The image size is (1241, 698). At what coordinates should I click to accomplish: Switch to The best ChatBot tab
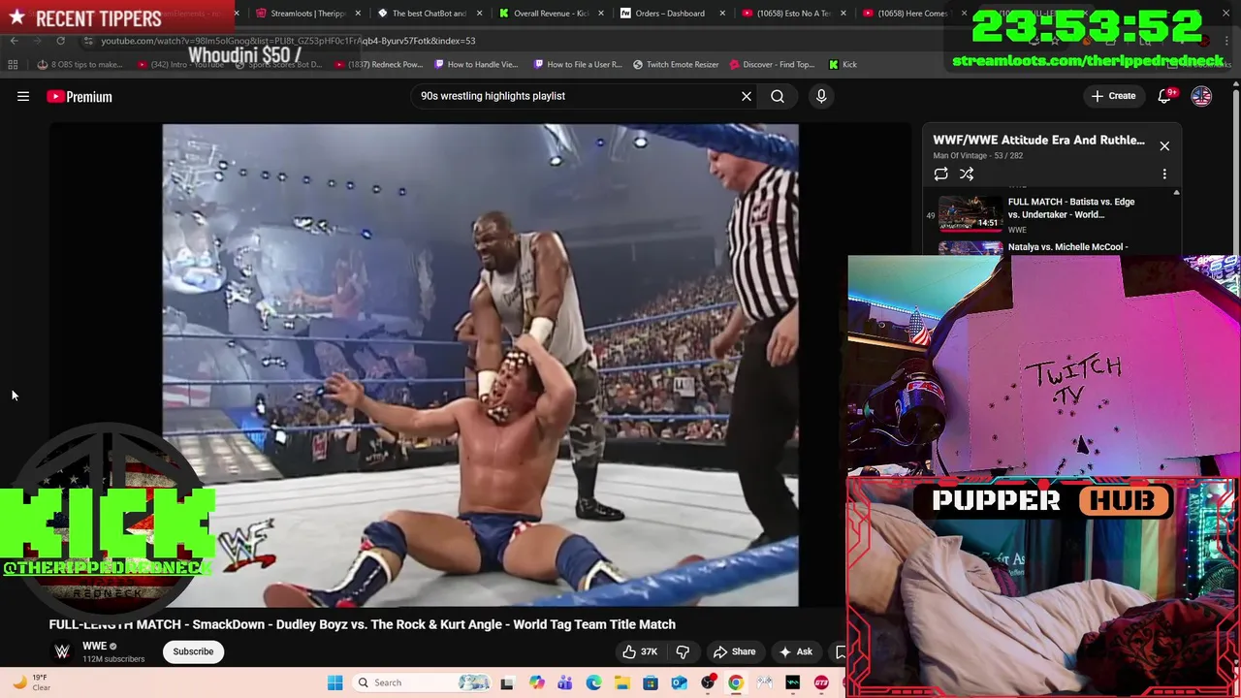[x=429, y=14]
